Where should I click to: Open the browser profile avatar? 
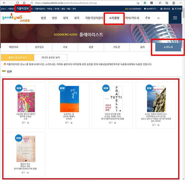[x=174, y=3]
